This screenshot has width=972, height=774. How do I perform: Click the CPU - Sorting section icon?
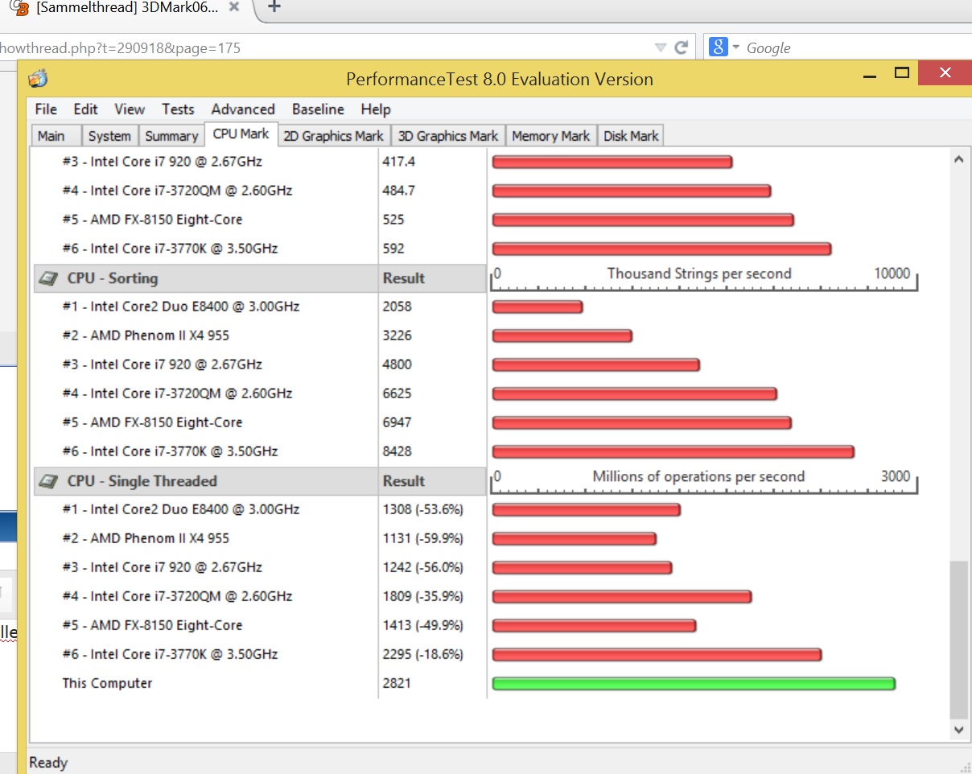49,279
